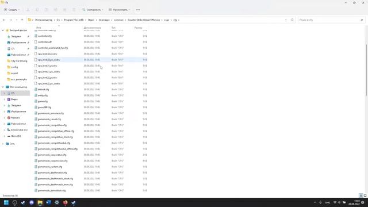
Task: Open the recent locations chevron
Action: (x=17, y=20)
